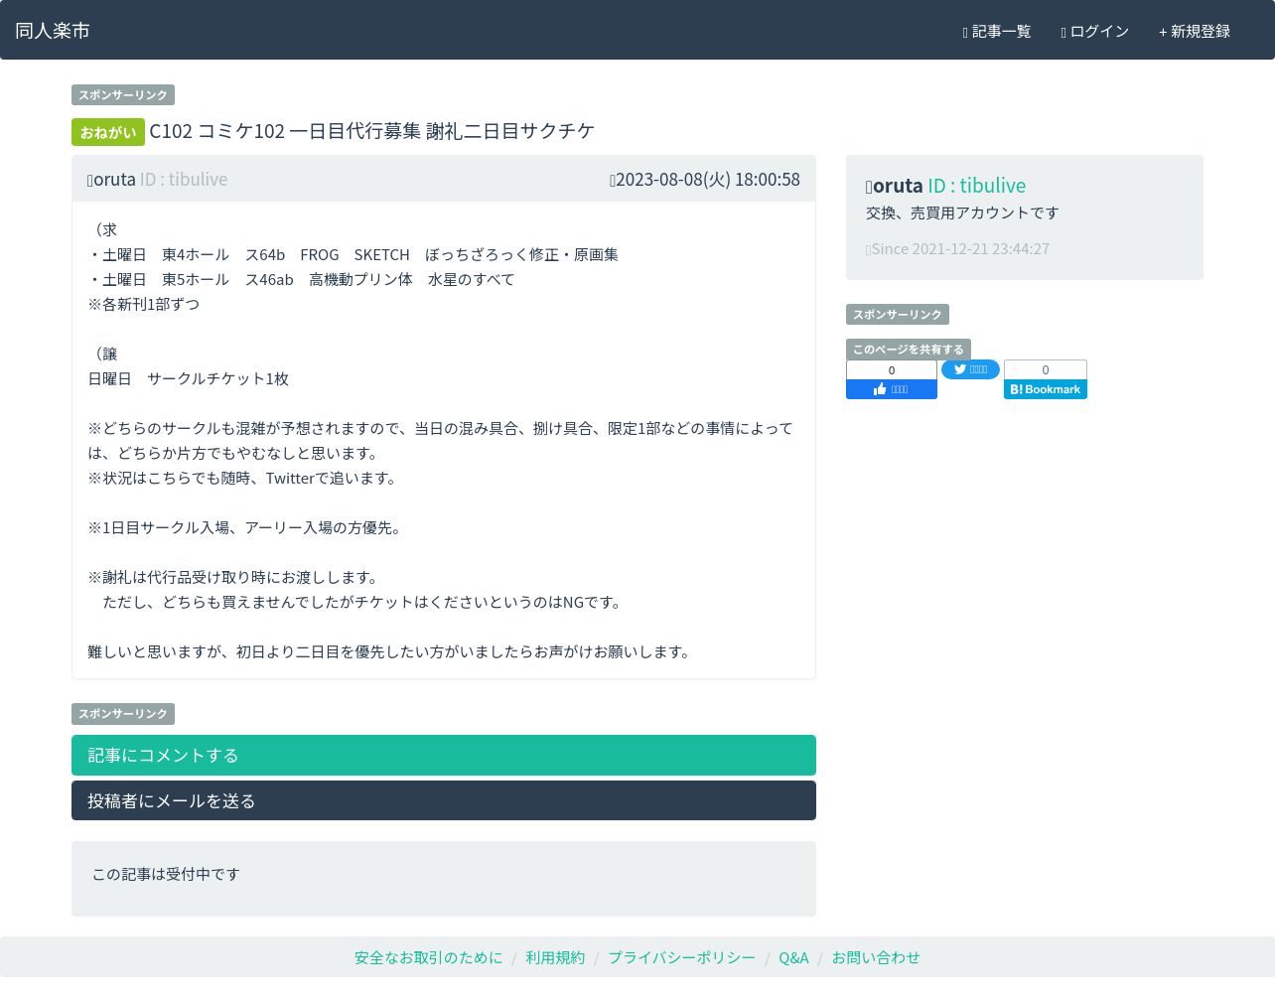The image size is (1275, 998).
Task: Click 投稿者にメールを送る button
Action: (444, 800)
